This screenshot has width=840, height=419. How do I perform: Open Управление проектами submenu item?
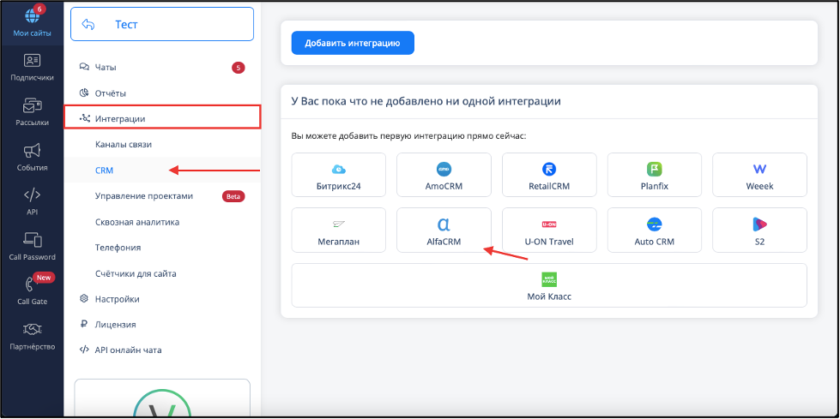click(x=162, y=196)
